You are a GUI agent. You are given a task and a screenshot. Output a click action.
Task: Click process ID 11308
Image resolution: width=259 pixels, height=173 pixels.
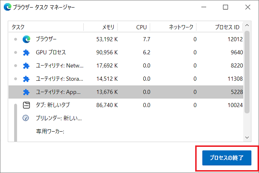point(235,79)
